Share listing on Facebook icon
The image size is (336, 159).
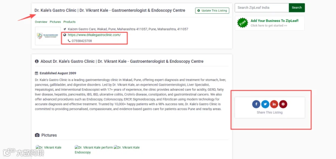(x=256, y=104)
